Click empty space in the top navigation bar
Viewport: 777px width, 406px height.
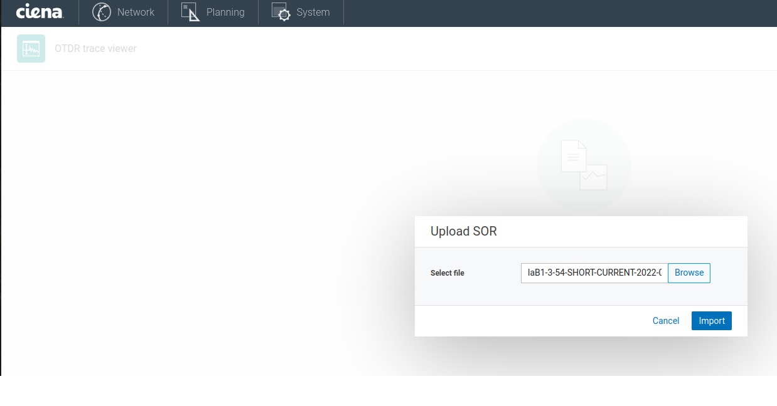tap(552, 13)
